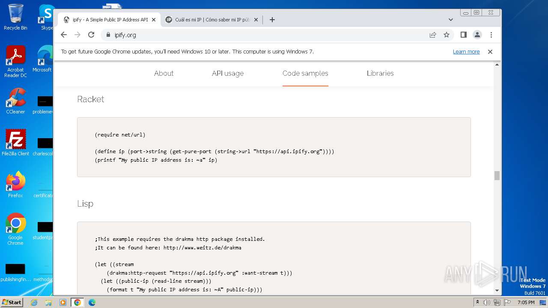Click the 7:05 PM taskbar clock
This screenshot has width=548, height=308.
(x=526, y=302)
